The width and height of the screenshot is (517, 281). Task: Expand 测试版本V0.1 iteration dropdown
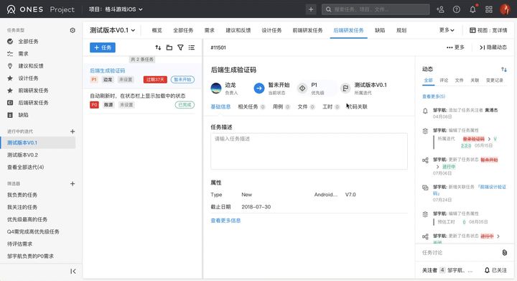pyautogui.click(x=113, y=30)
